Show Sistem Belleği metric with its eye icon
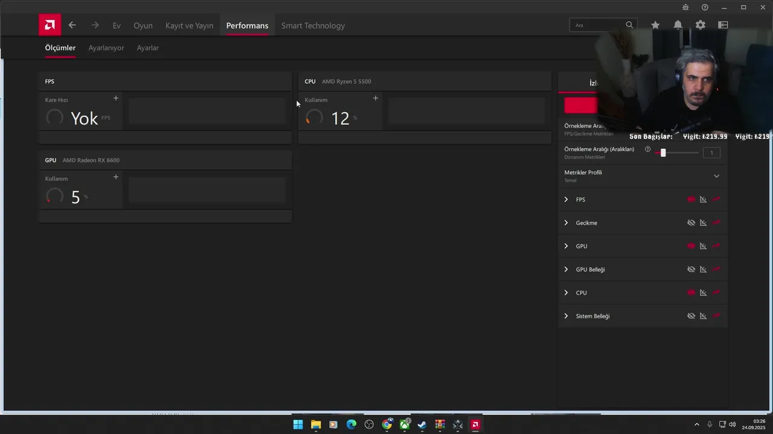Image resolution: width=773 pixels, height=434 pixels. tap(691, 316)
